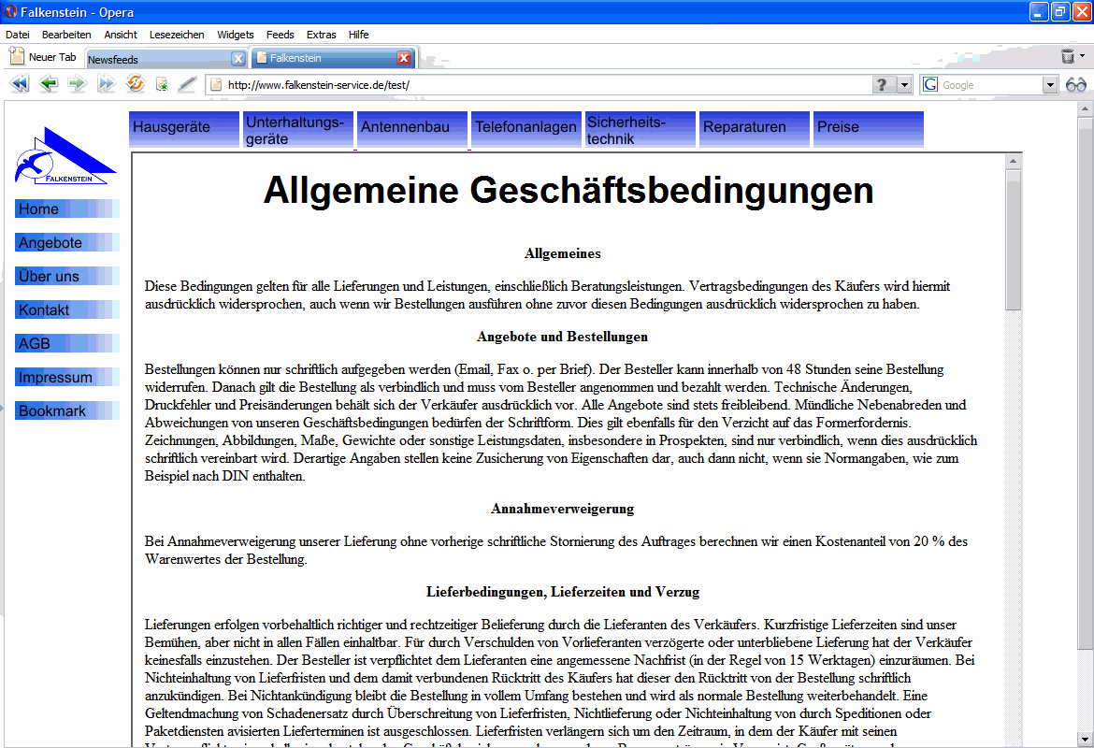The height and width of the screenshot is (748, 1094).
Task: Close the Falkenstein tab
Action: tap(404, 58)
